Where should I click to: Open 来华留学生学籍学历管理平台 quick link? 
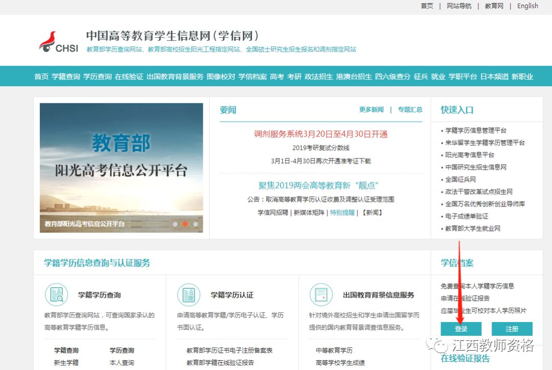point(485,143)
